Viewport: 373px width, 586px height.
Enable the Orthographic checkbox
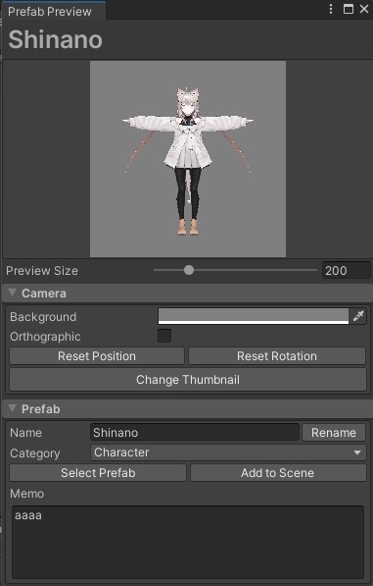tap(164, 336)
